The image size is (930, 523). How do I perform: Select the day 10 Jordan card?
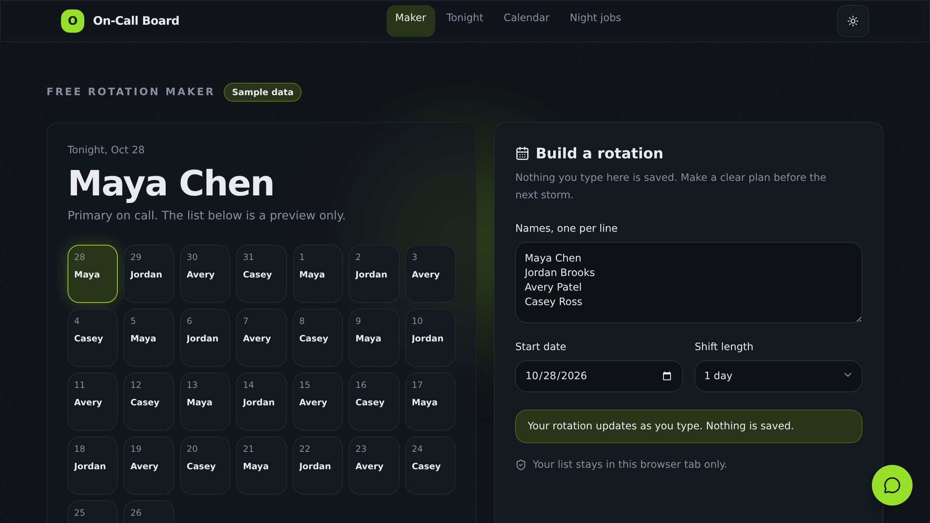430,338
